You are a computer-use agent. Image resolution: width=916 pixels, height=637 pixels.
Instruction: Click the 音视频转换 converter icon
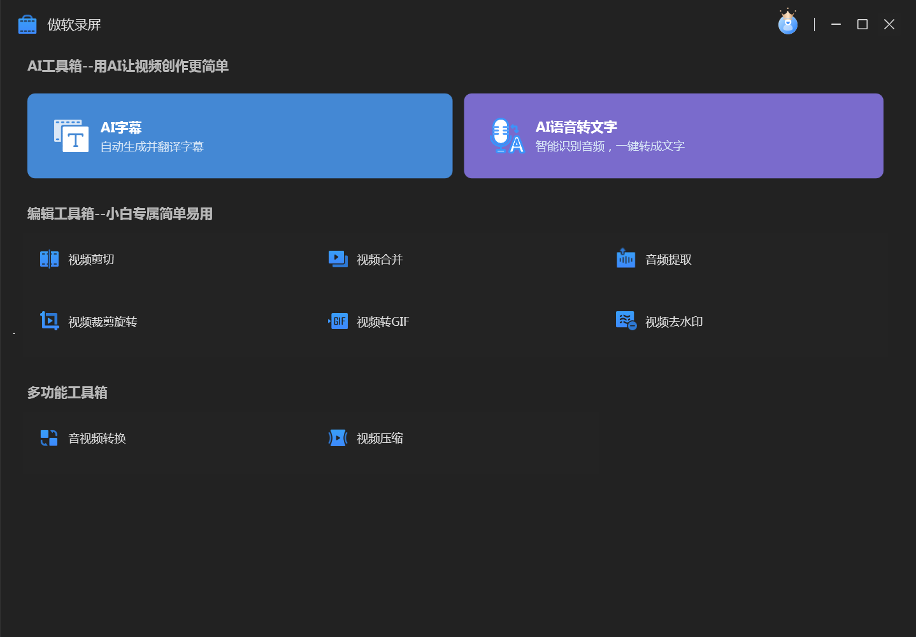49,438
